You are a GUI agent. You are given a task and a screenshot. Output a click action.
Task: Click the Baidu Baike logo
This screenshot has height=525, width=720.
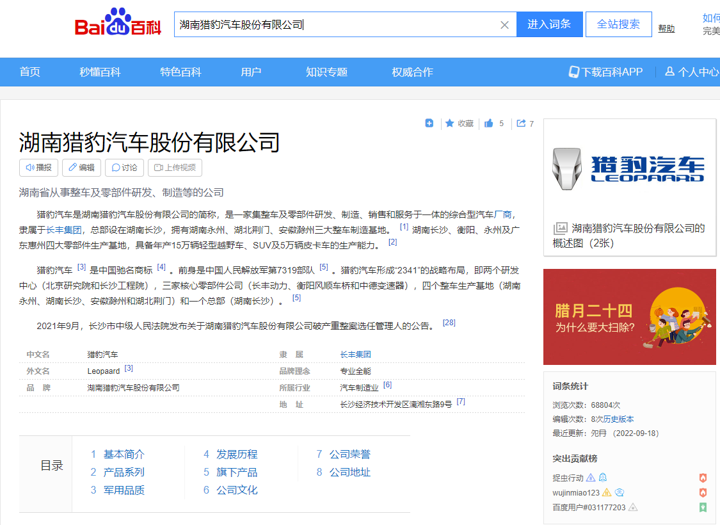click(x=118, y=22)
